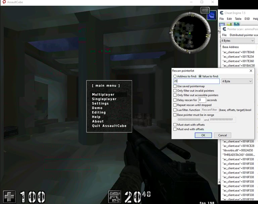Image resolution: width=258 pixels, height=204 pixels.
Task: Select pointer row "ac_client.exe"+0017E0A8
Action: (x=238, y=52)
